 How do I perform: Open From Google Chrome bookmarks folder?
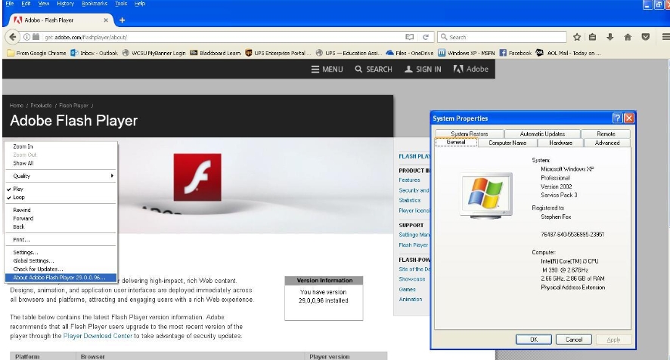click(x=37, y=53)
